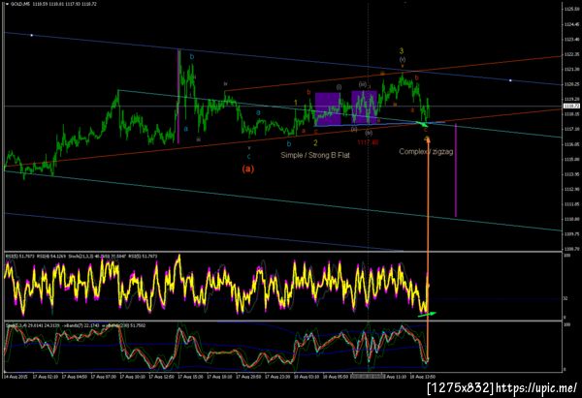The width and height of the screenshot is (582, 398).
Task: Click the '17 Aug 02:10' time axis label
Action: click(x=45, y=377)
